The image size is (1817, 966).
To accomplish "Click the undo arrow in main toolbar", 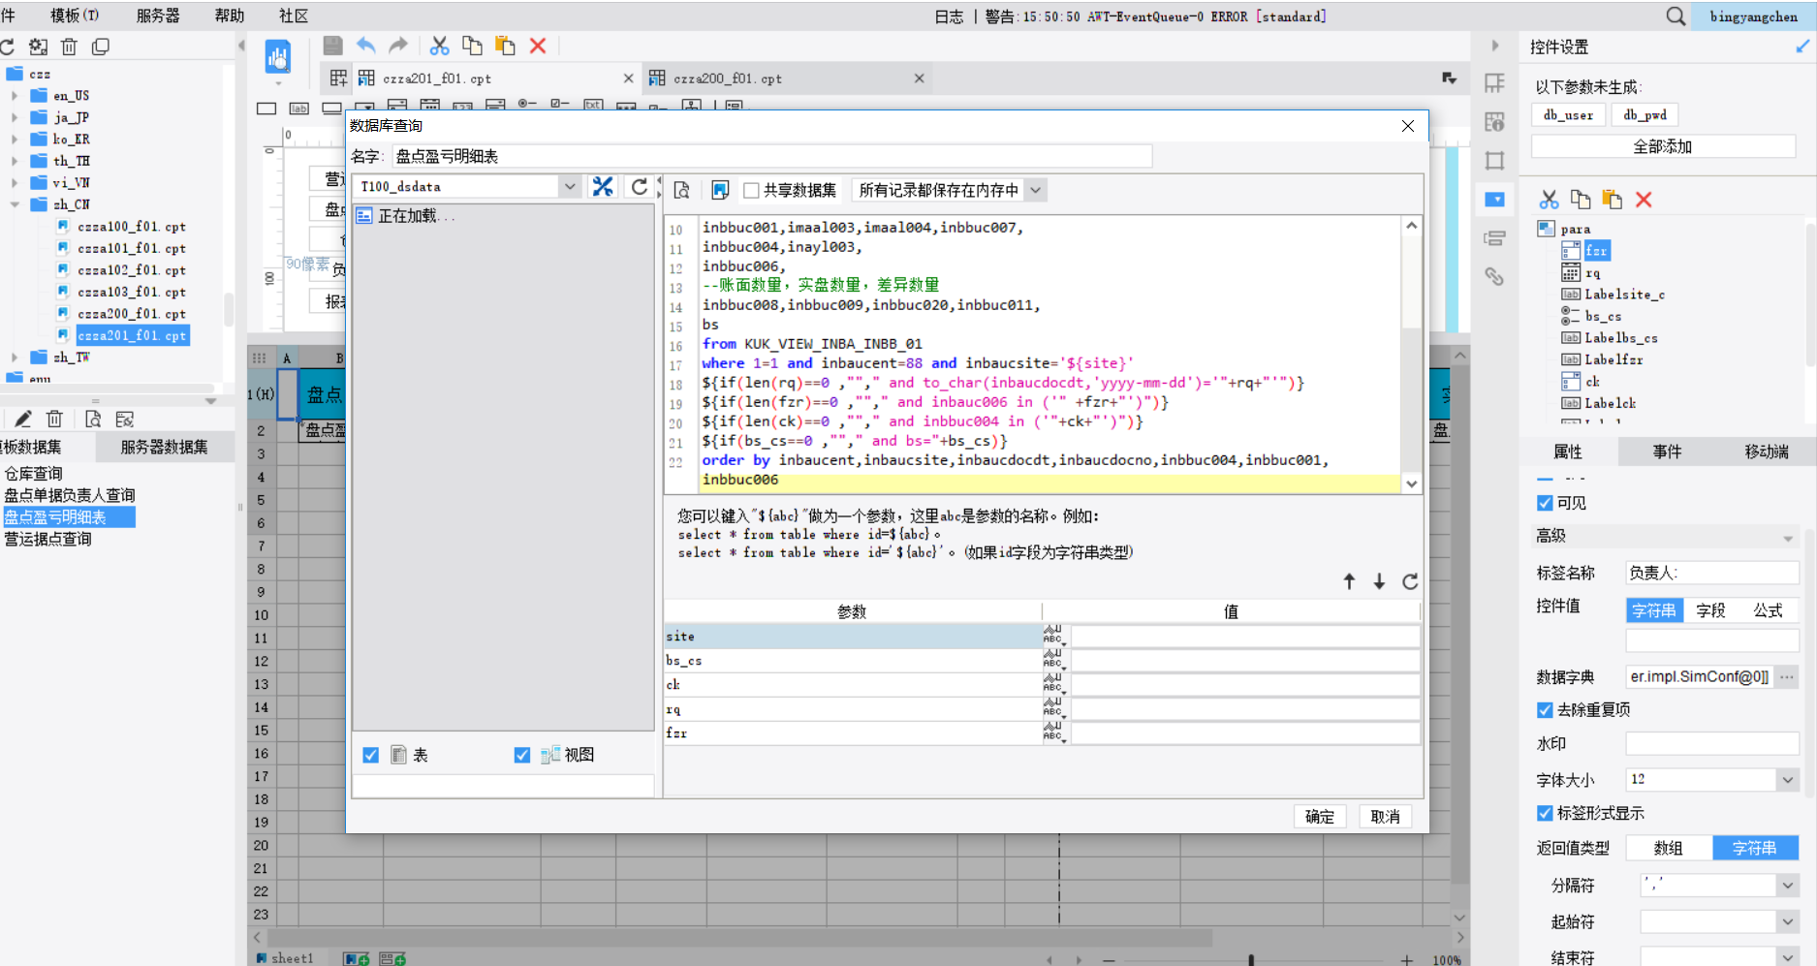I will [x=365, y=46].
